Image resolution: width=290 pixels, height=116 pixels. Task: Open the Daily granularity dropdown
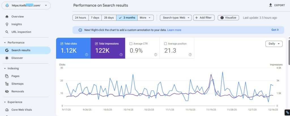(x=274, y=44)
